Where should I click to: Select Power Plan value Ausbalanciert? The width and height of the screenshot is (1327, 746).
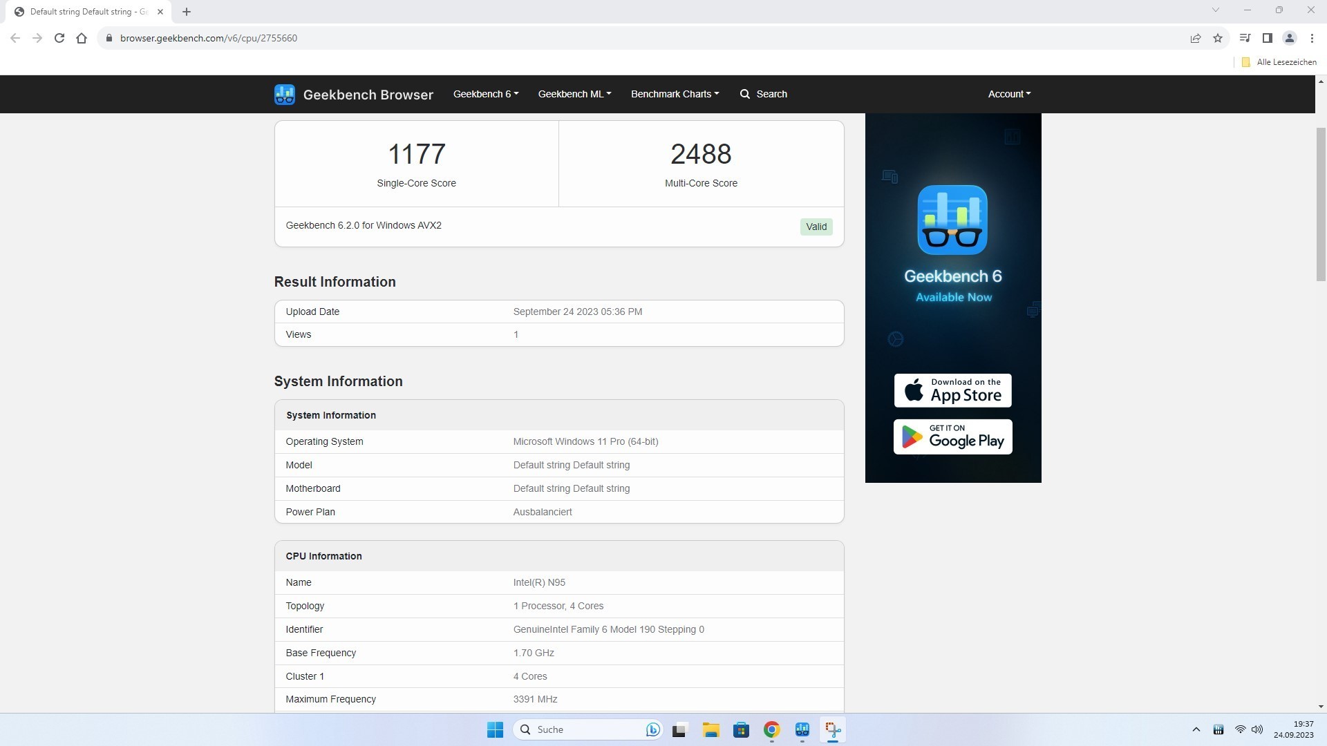[543, 512]
